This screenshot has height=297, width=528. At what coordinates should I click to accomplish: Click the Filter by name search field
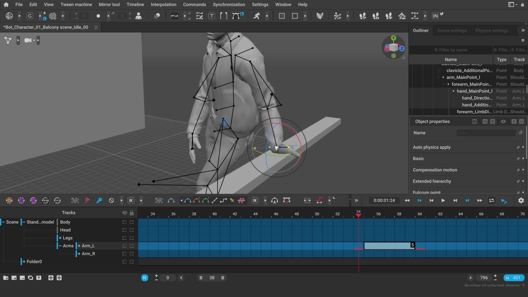(451, 50)
